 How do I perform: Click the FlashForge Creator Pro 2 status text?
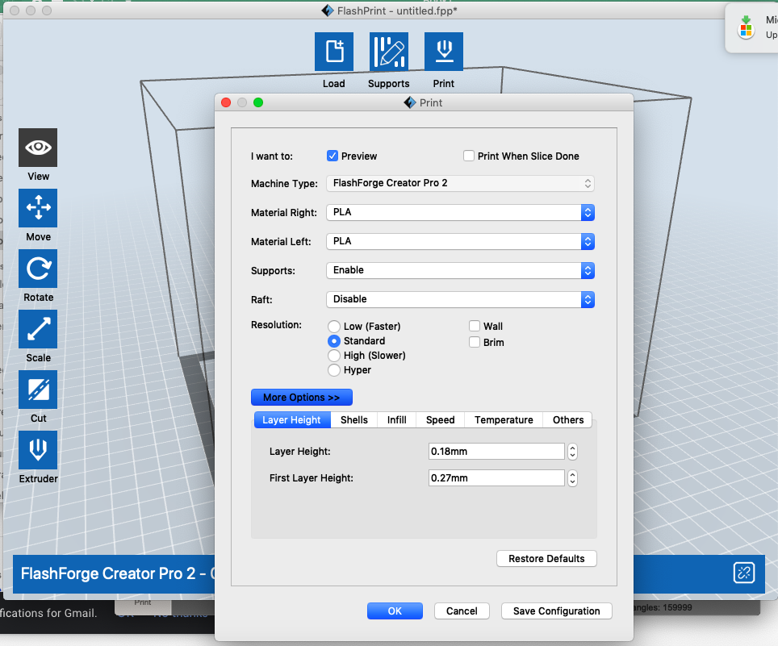(118, 573)
